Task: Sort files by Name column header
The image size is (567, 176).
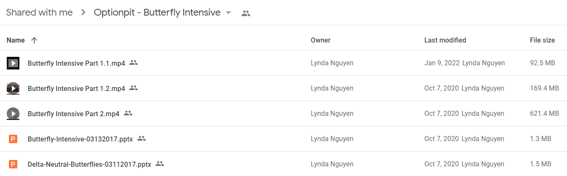Action: coord(16,40)
